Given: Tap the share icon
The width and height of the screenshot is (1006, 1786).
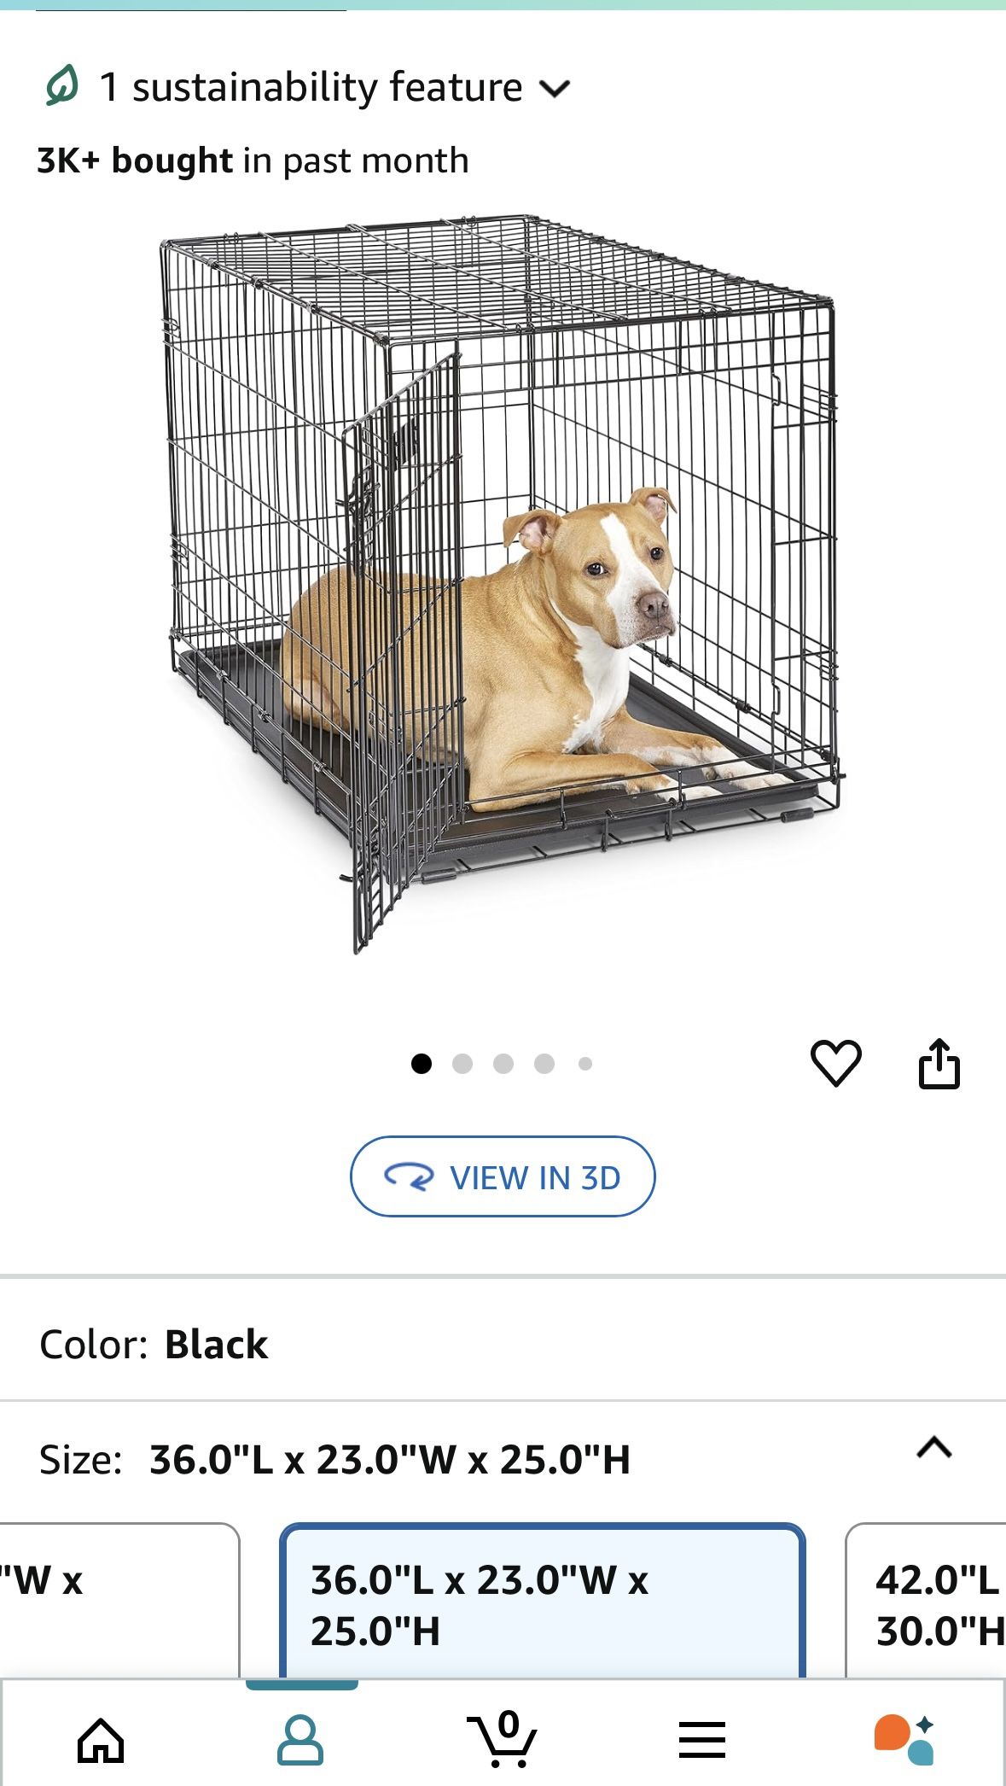Looking at the screenshot, I should click(939, 1063).
